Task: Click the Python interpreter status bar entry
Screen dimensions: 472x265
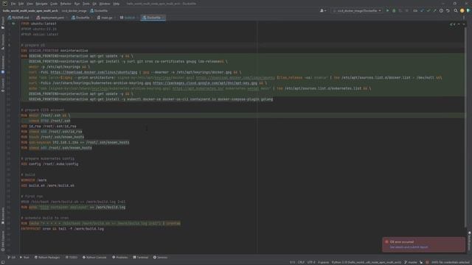Action: click(367, 262)
